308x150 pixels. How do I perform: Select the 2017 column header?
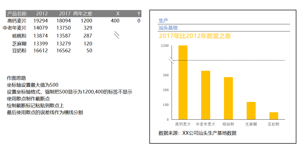(65, 14)
